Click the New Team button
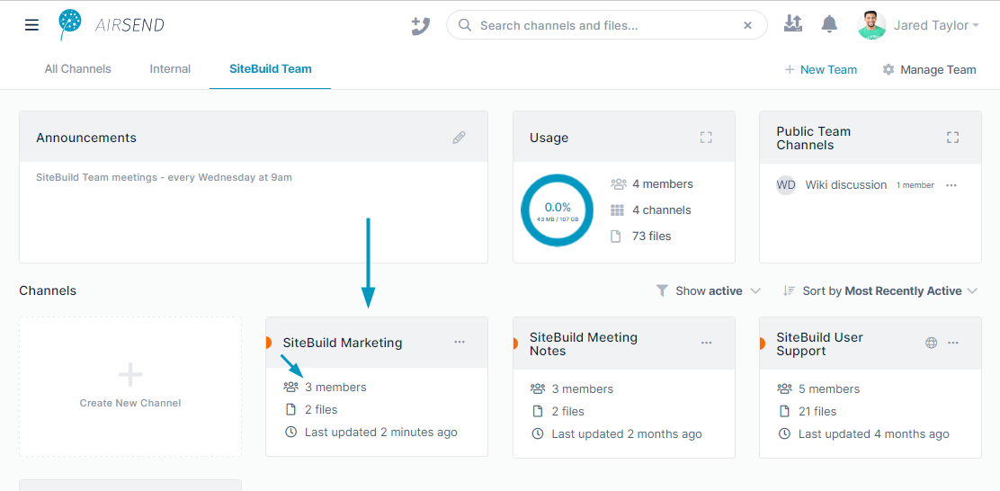The width and height of the screenshot is (1000, 491). point(821,69)
